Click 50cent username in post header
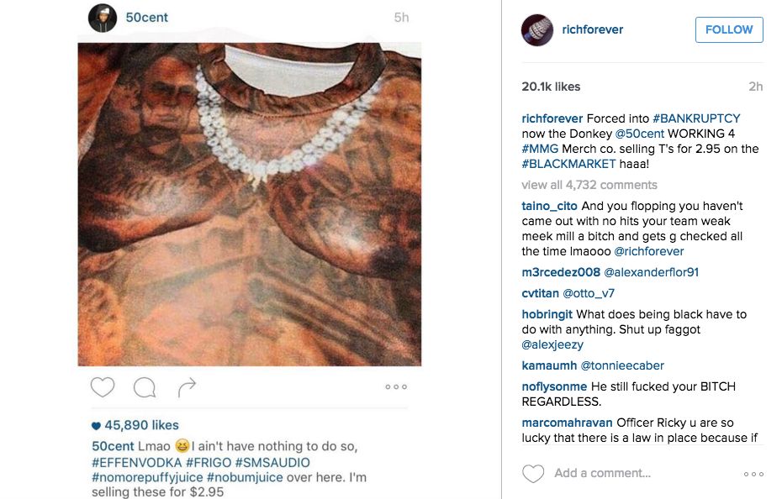The width and height of the screenshot is (782, 499). coord(146,18)
